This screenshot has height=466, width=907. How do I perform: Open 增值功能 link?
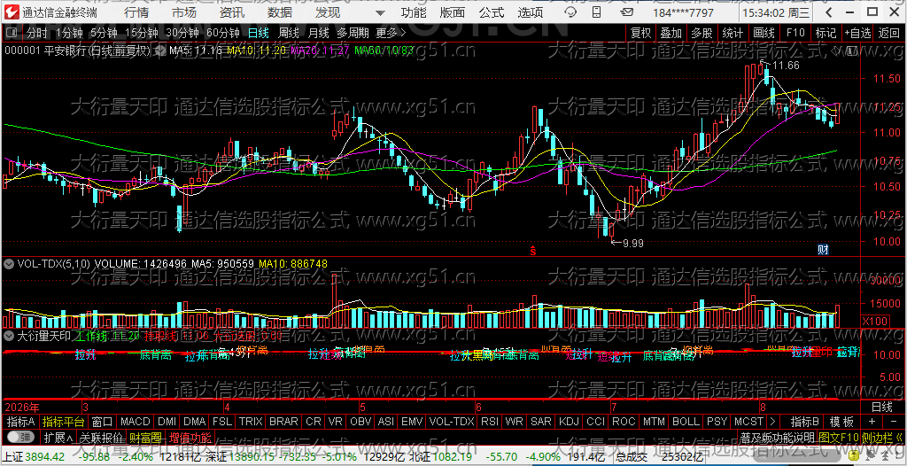[x=190, y=437]
